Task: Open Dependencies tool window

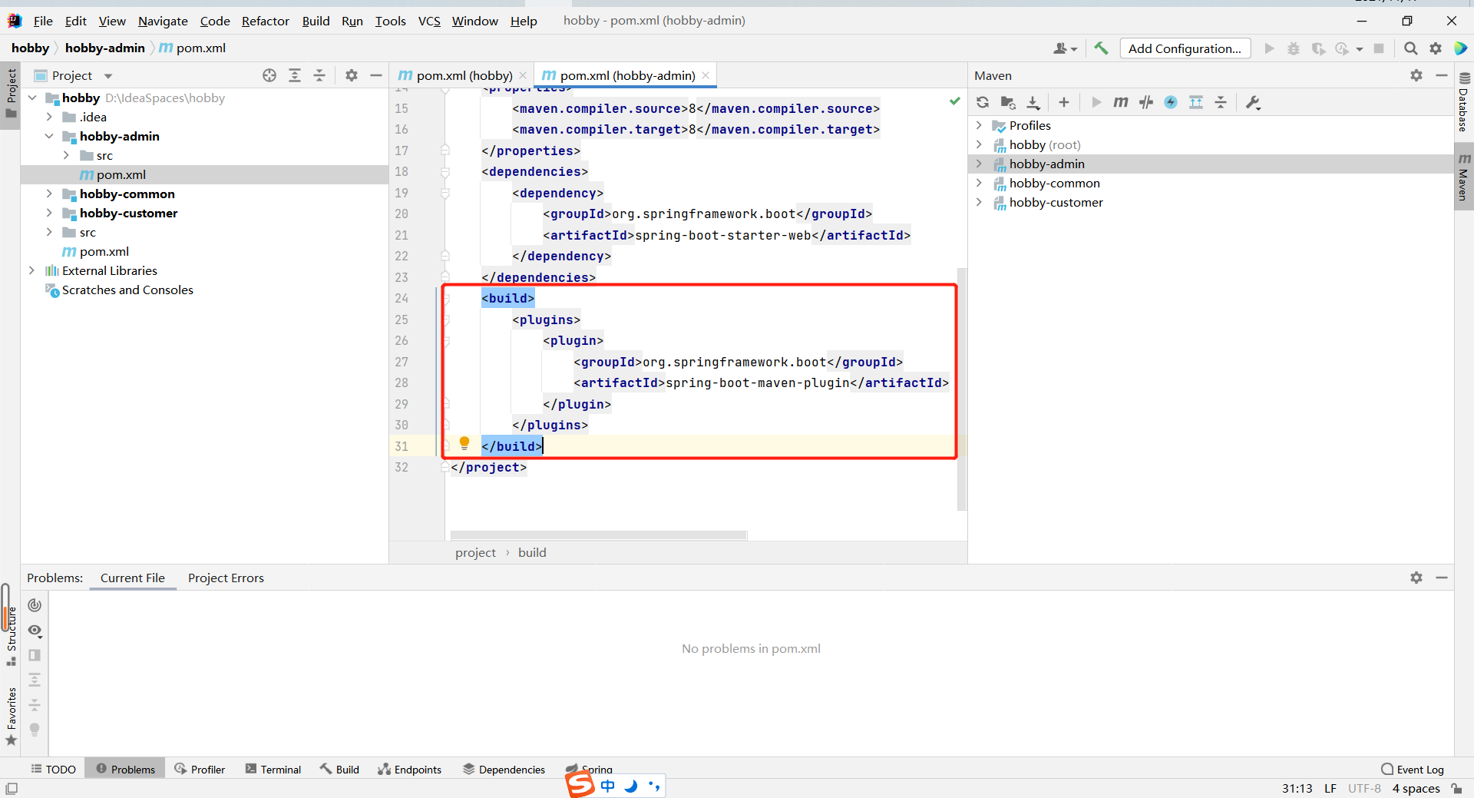Action: (x=504, y=769)
